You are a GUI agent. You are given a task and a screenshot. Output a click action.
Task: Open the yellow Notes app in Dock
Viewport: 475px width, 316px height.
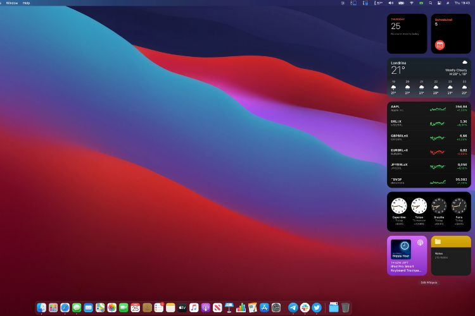[170, 308]
